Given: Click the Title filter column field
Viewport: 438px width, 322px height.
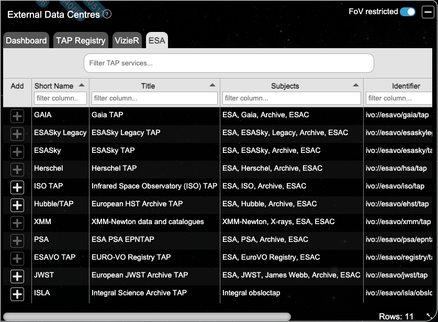Looking at the screenshot, I should point(154,98).
